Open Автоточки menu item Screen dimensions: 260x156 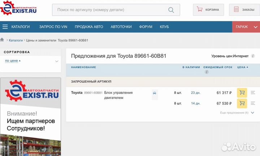pyautogui.click(x=121, y=27)
